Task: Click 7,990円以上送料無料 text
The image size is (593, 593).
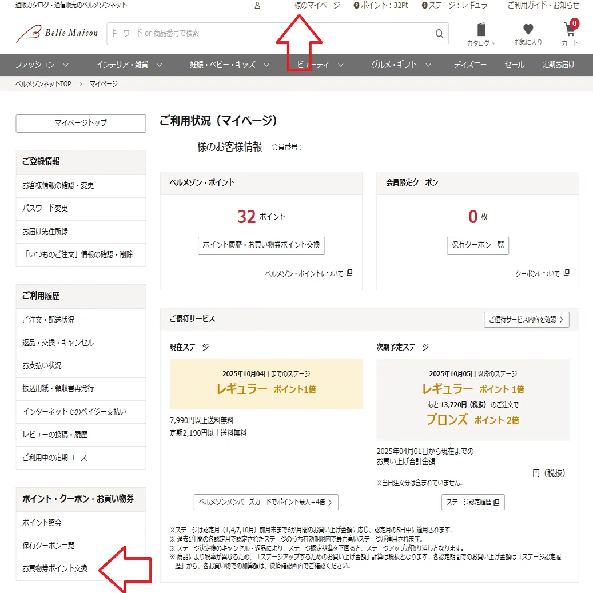Action: 202,420
